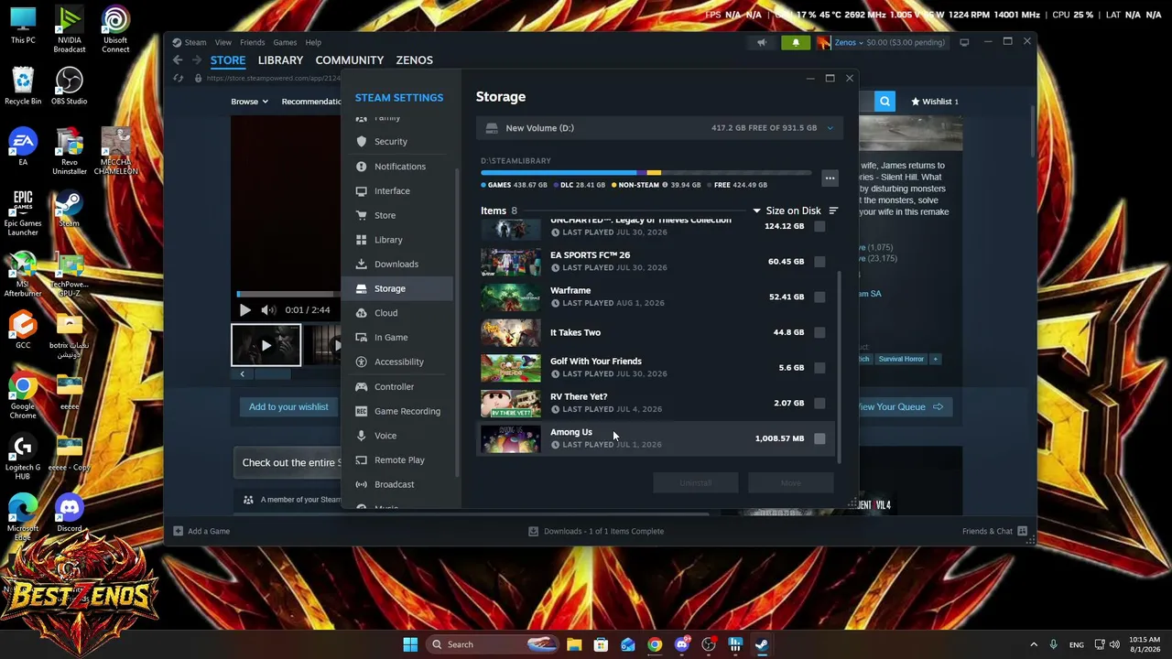The height and width of the screenshot is (659, 1172).
Task: Switch to the COMMUNITY tab
Action: (350, 60)
